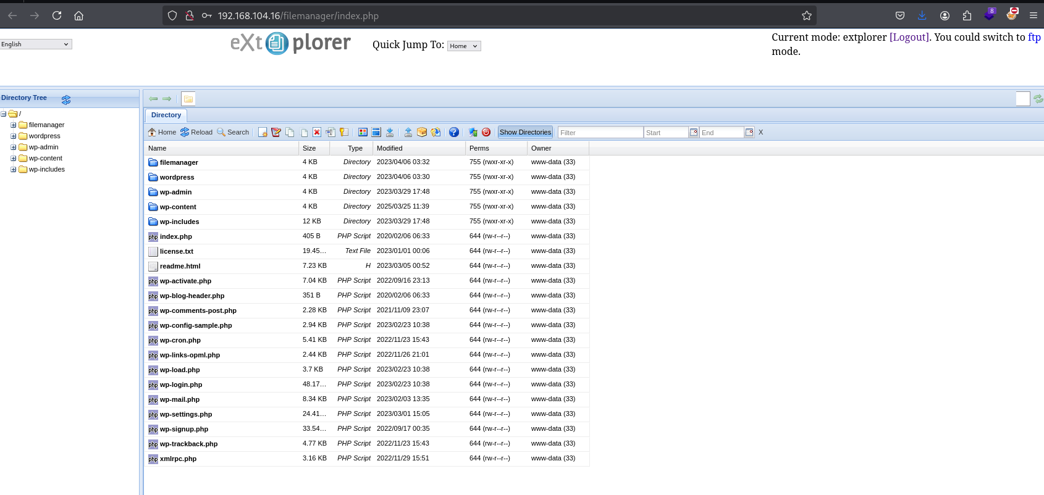
Task: Clear filter with the X button
Action: [760, 132]
